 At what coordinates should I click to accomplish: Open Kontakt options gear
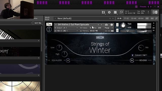[109, 12]
